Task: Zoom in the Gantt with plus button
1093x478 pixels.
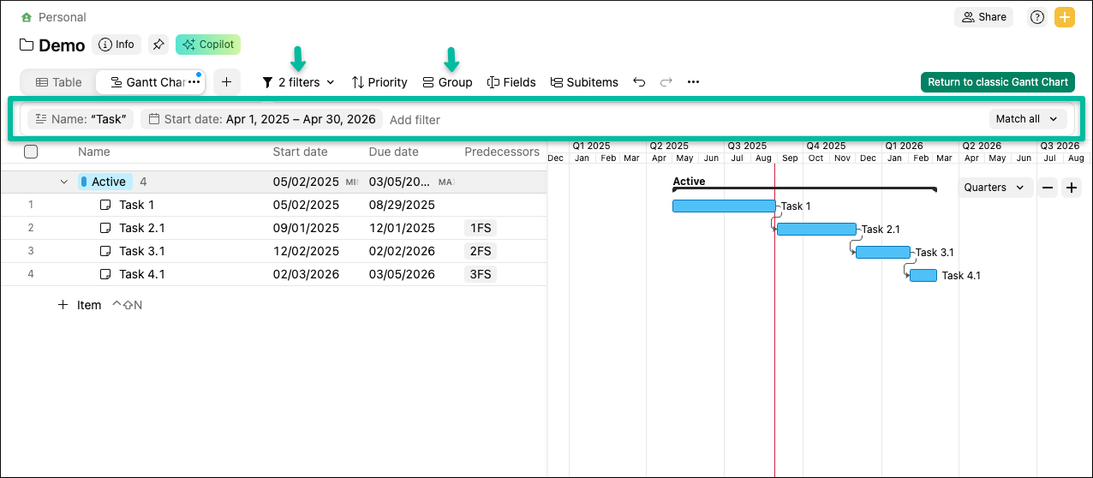Action: pyautogui.click(x=1072, y=188)
